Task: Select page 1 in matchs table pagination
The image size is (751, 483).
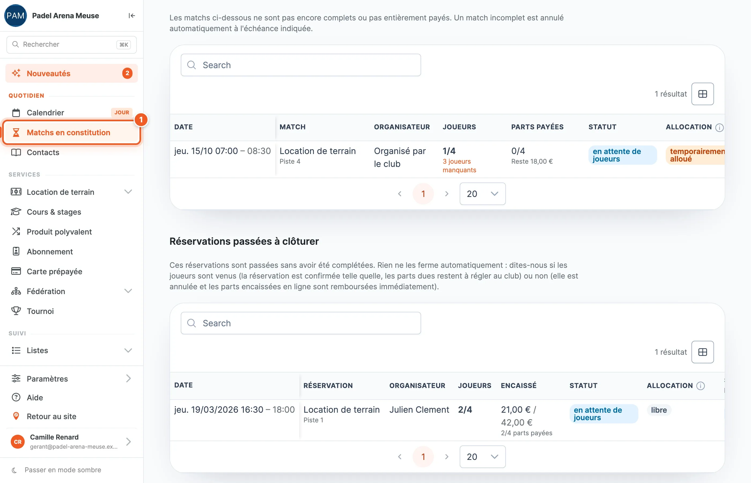Action: click(x=423, y=193)
